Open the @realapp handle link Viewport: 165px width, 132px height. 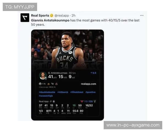pos(62,16)
